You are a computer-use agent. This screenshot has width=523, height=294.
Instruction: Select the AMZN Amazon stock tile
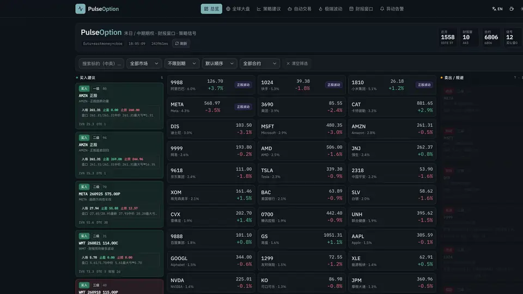coord(392,129)
